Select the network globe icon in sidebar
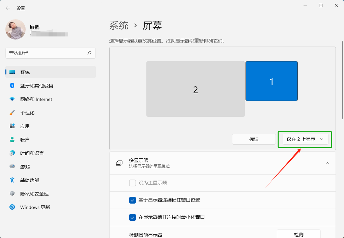 pyautogui.click(x=12, y=99)
